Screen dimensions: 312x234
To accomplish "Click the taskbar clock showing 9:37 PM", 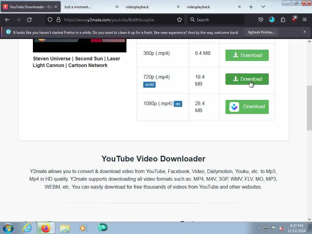I will tap(296, 228).
